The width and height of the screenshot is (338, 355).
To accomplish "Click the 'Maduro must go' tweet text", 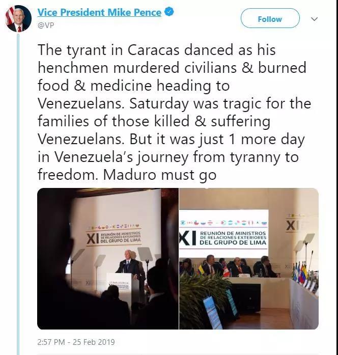I will tap(160, 175).
